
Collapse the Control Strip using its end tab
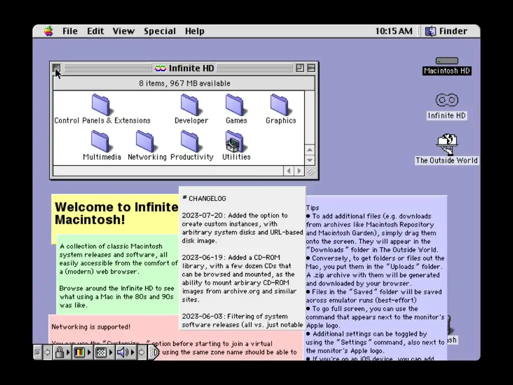pyautogui.click(x=154, y=352)
